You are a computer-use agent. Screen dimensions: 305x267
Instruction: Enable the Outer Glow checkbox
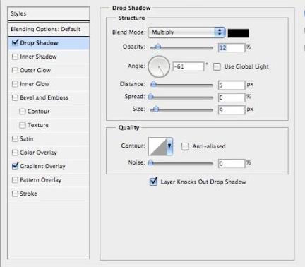pyautogui.click(x=15, y=71)
